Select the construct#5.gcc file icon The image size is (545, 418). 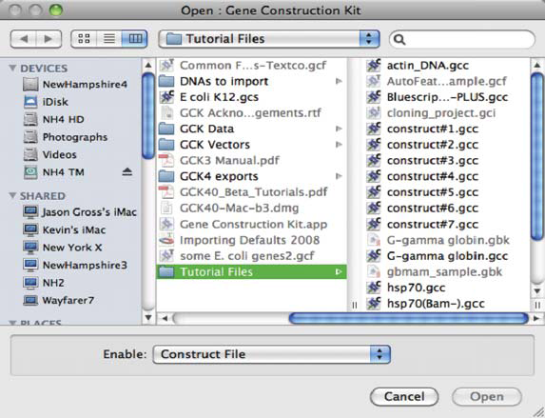374,192
